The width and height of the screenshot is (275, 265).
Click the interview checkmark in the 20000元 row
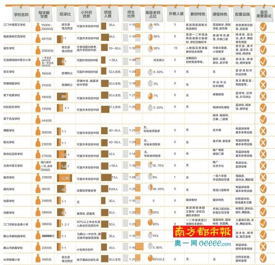[263, 50]
